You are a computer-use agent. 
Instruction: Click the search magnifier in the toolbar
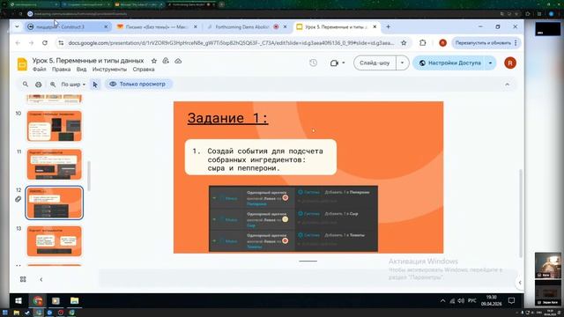(x=26, y=85)
